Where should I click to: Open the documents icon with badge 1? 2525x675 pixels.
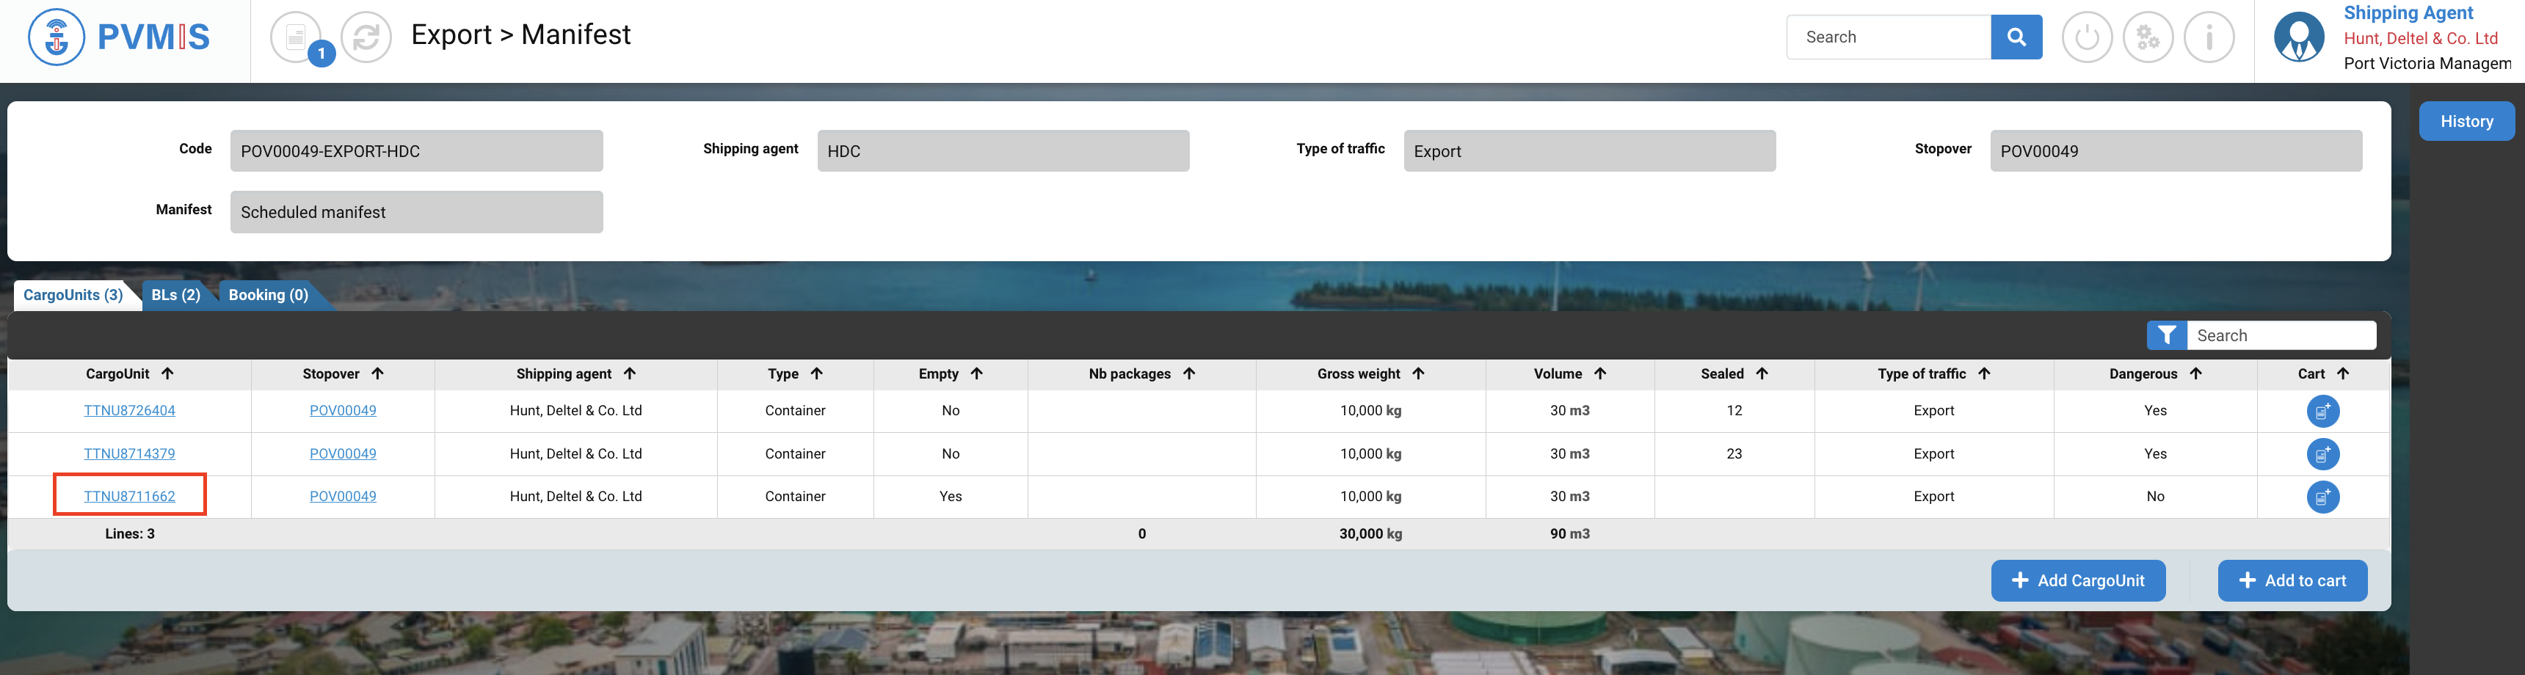tap(296, 38)
